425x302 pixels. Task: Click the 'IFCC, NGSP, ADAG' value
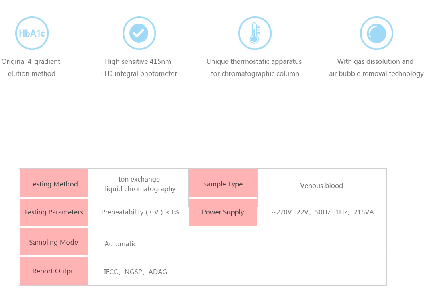click(135, 272)
